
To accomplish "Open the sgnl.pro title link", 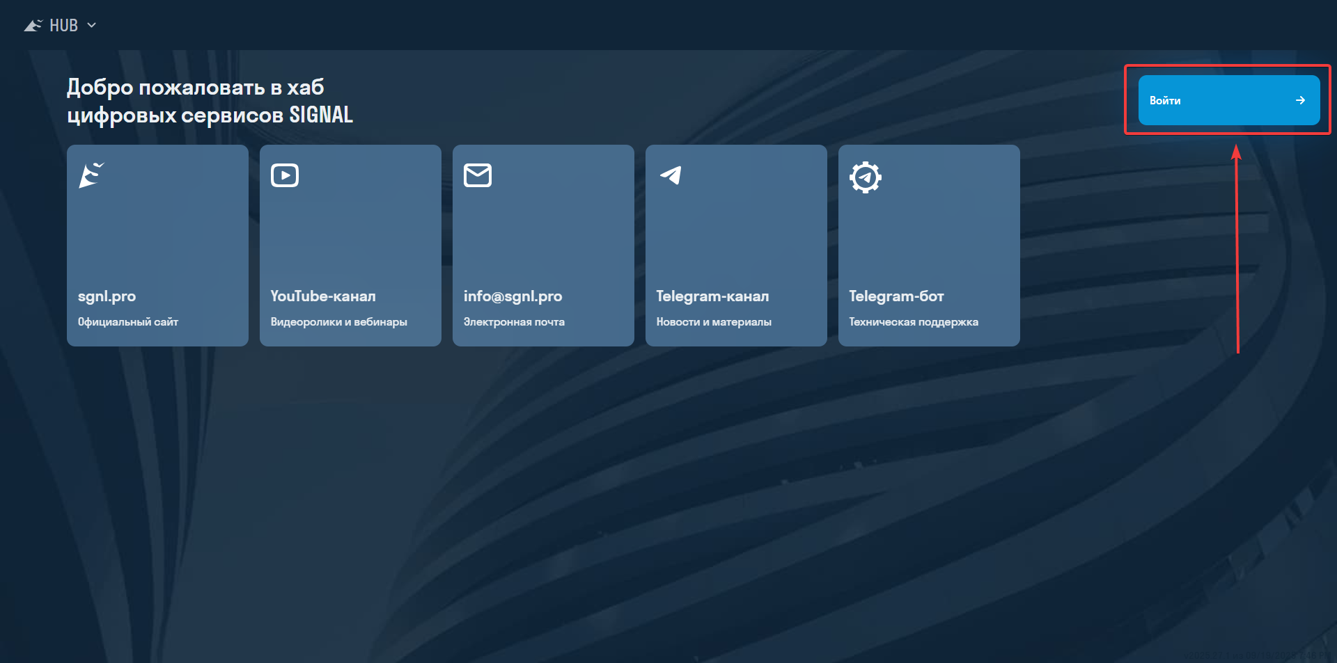I will (107, 296).
